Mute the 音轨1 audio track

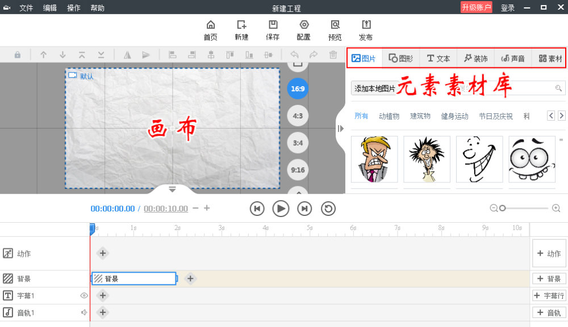[83, 312]
